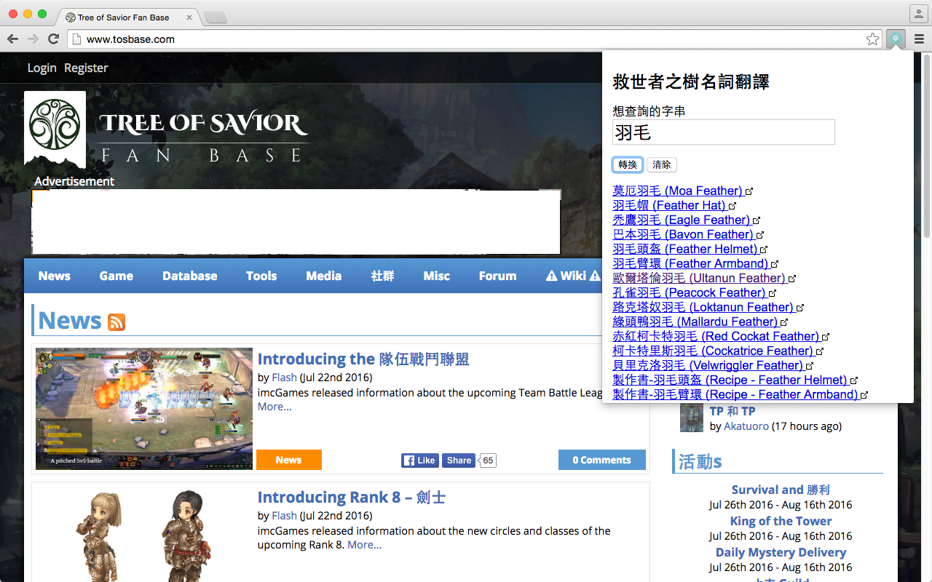Screen dimensions: 932x582
Task: Open Chrome hamburger menu
Action: pyautogui.click(x=920, y=39)
